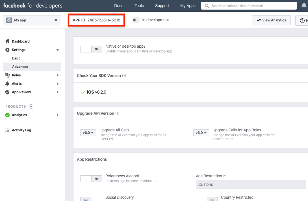308x201 pixels.
Task: Open the Tools menu
Action: pos(139,6)
